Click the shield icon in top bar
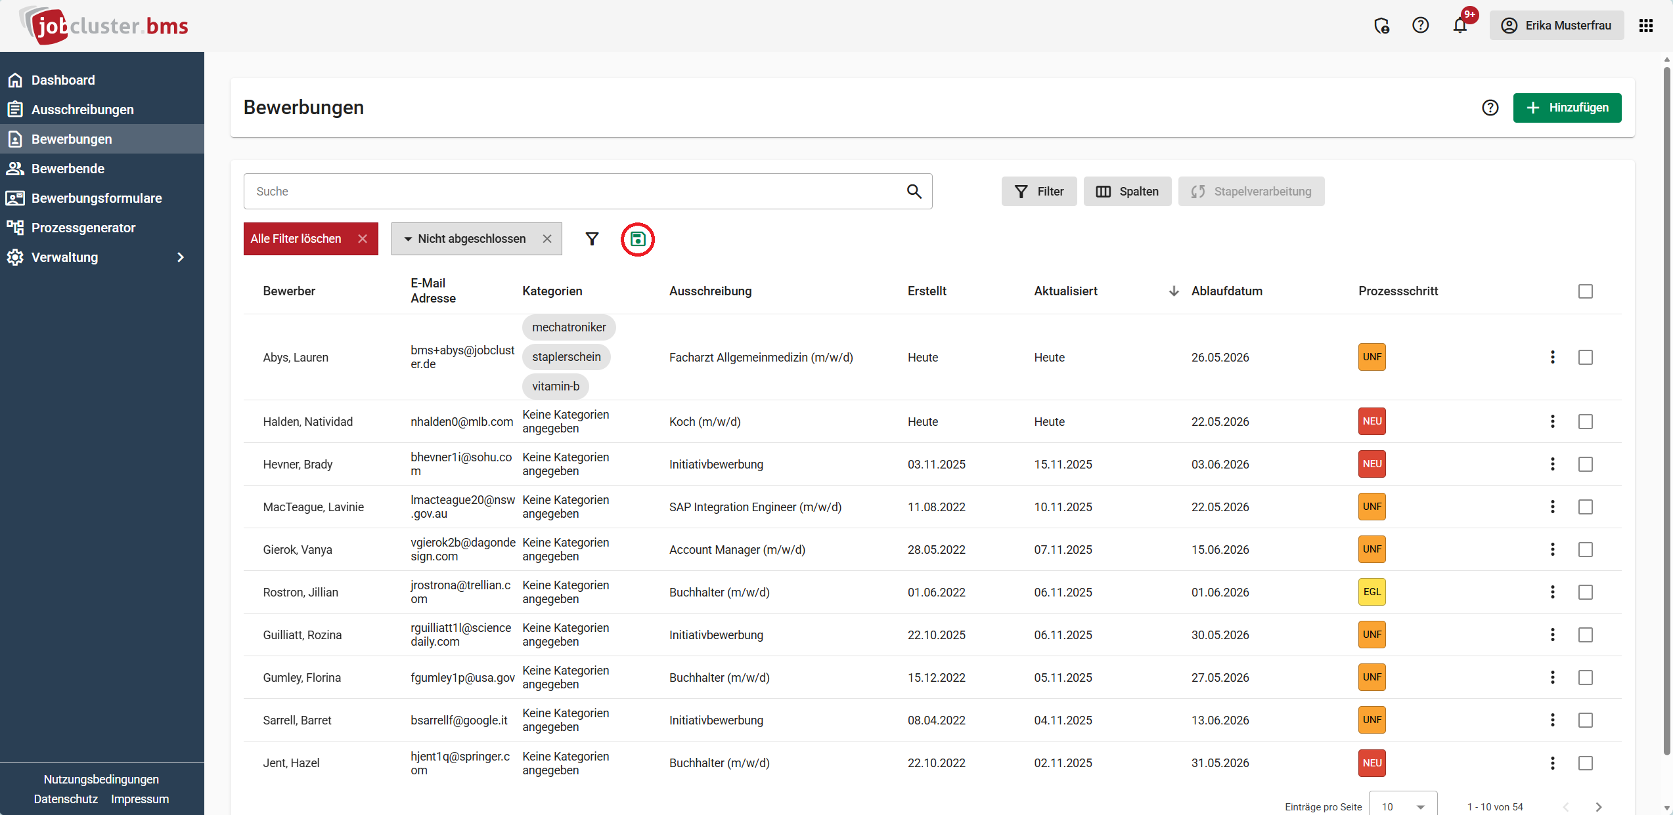This screenshot has width=1673, height=815. click(1381, 26)
